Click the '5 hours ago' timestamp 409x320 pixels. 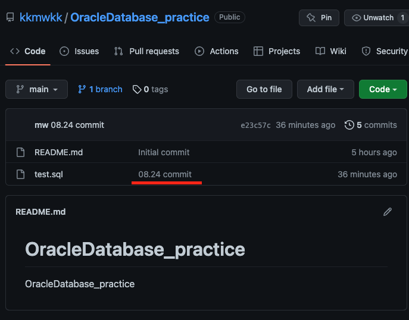[374, 152]
